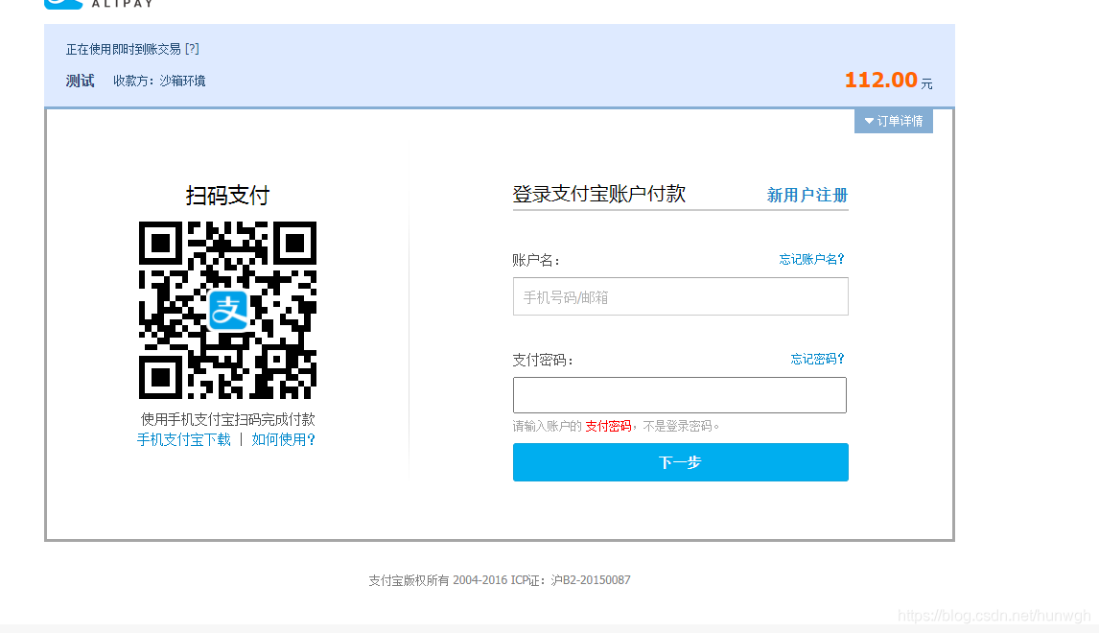
Task: Click the 下一步 next step button
Action: tap(681, 462)
